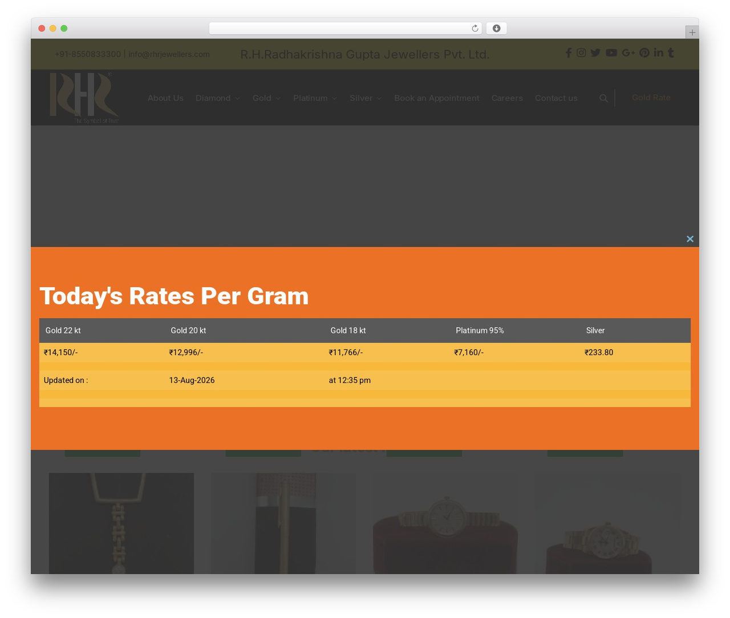730x618 pixels.
Task: Select the Gold 20 kt rate ₹12,996/-
Action: pyautogui.click(x=186, y=352)
